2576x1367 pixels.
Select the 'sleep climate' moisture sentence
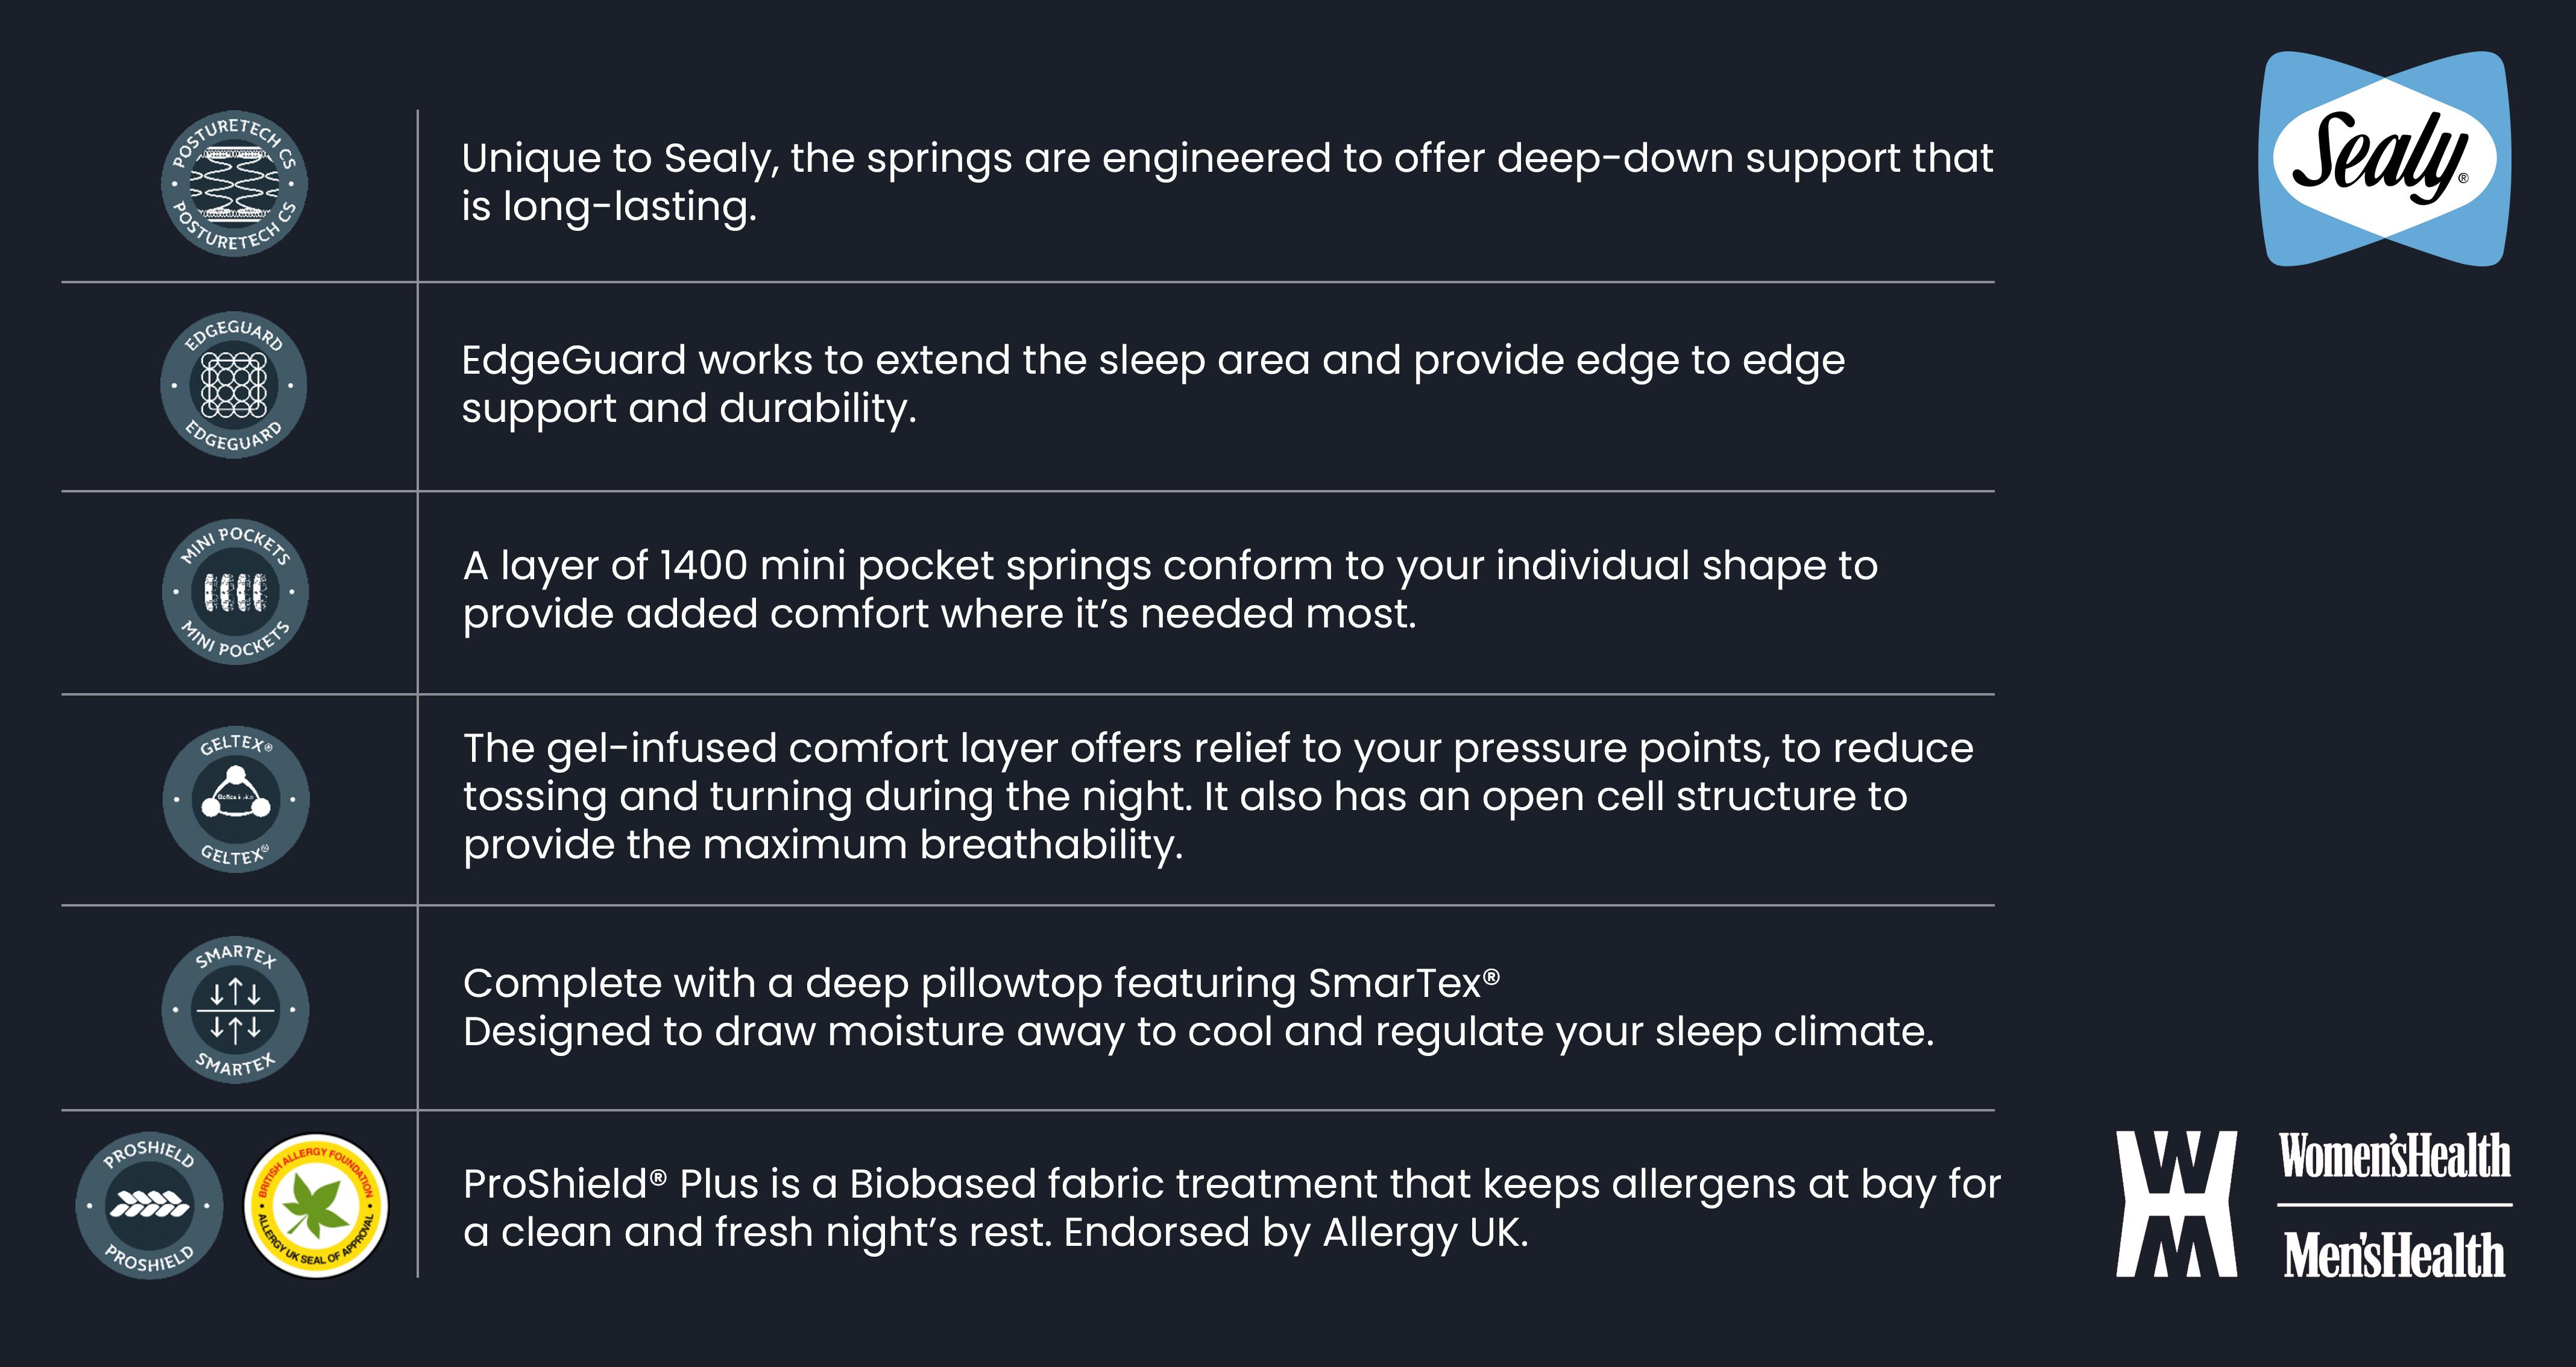coord(1198,1032)
